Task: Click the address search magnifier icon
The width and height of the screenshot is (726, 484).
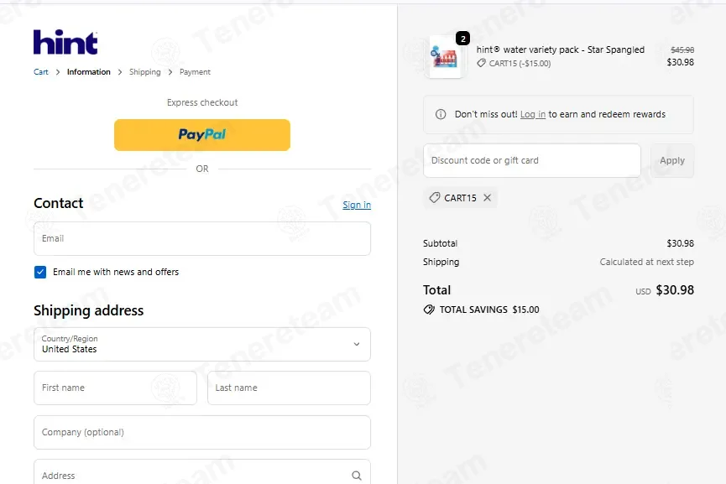Action: [x=356, y=476]
